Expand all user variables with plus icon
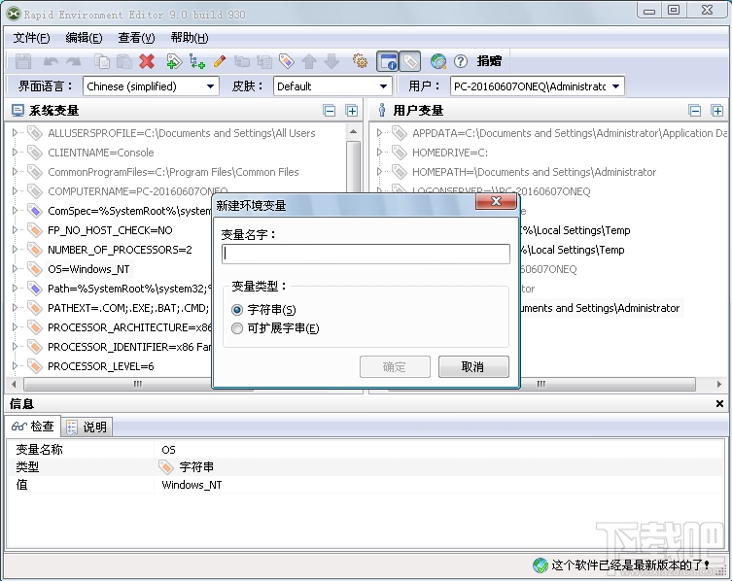 click(x=717, y=111)
